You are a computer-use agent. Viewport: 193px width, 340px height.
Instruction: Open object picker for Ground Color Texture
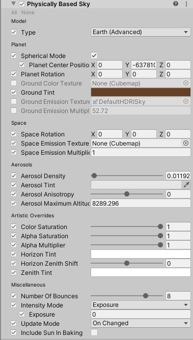click(186, 83)
